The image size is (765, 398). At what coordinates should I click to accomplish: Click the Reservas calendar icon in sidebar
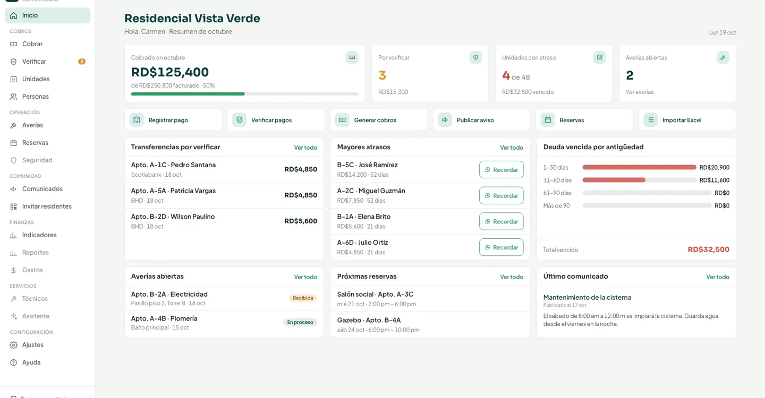(14, 143)
